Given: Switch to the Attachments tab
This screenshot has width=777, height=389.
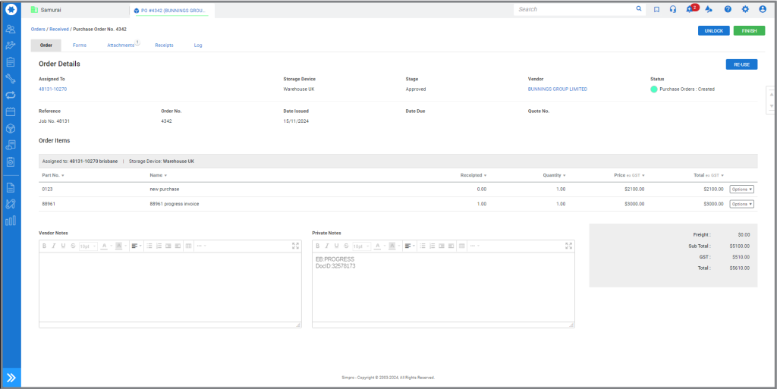Looking at the screenshot, I should coord(121,45).
